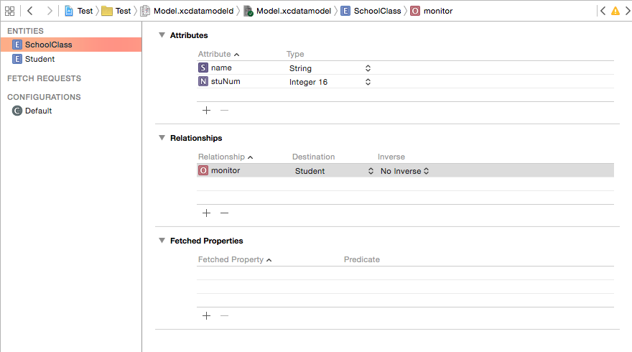Remove selected relationship with minus button
Screen dimensions: 632x352
[x=224, y=213]
